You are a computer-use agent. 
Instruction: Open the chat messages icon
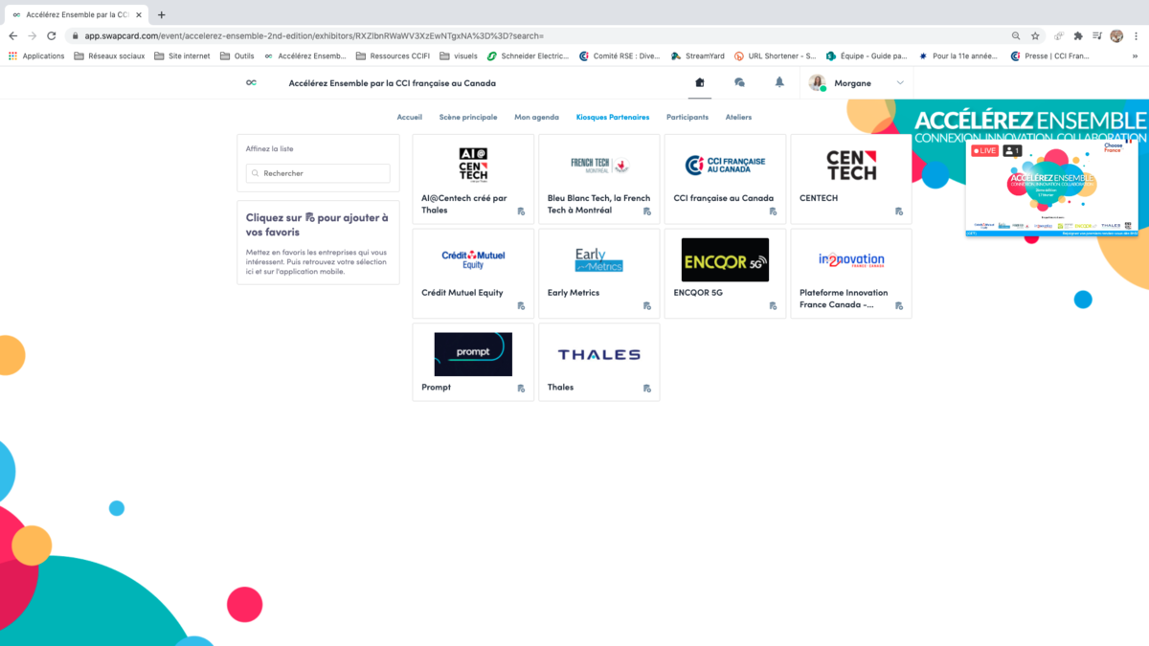click(739, 83)
